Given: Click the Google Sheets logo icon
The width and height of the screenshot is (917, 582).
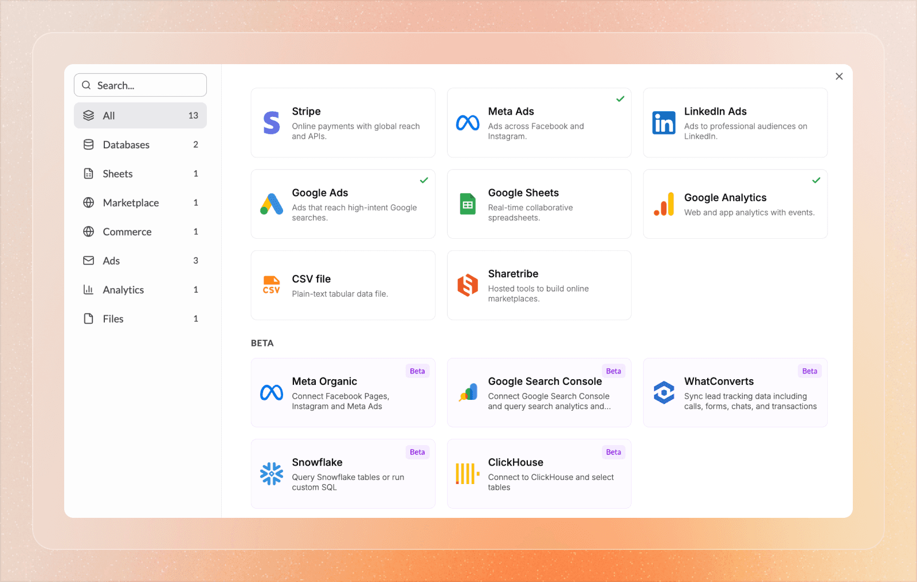Looking at the screenshot, I should [468, 204].
